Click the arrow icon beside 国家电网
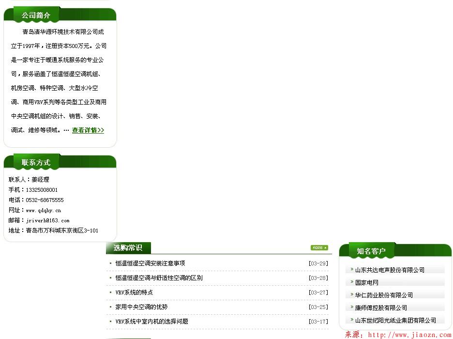This screenshot has width=453, height=339. 351,282
